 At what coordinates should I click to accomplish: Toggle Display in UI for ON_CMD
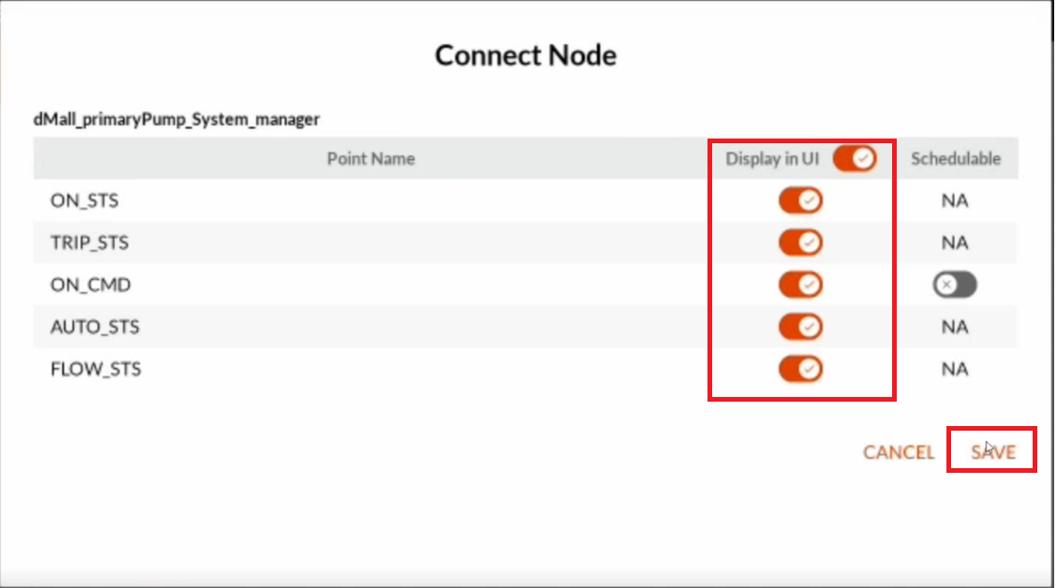pos(801,285)
